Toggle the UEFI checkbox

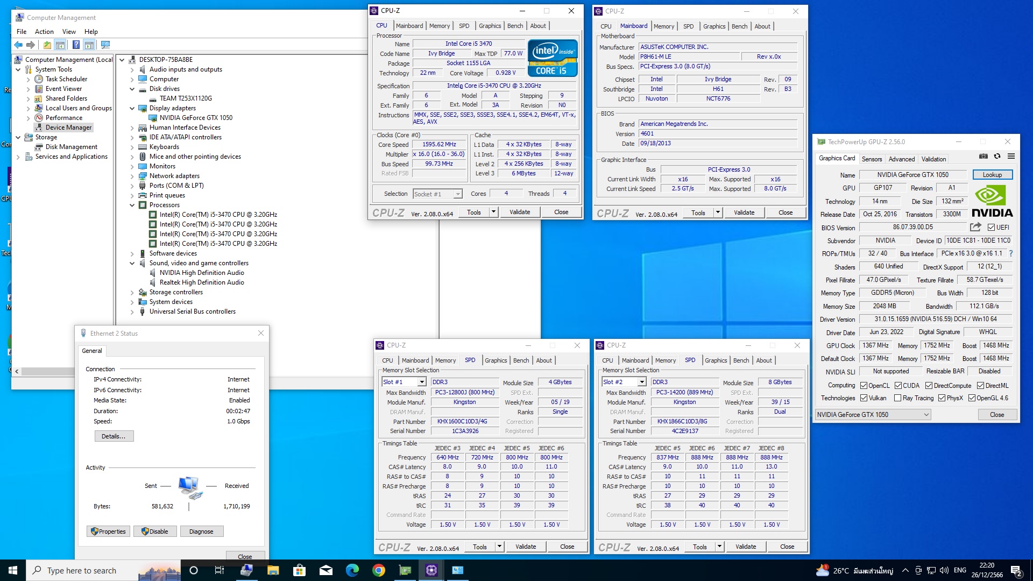click(x=991, y=228)
